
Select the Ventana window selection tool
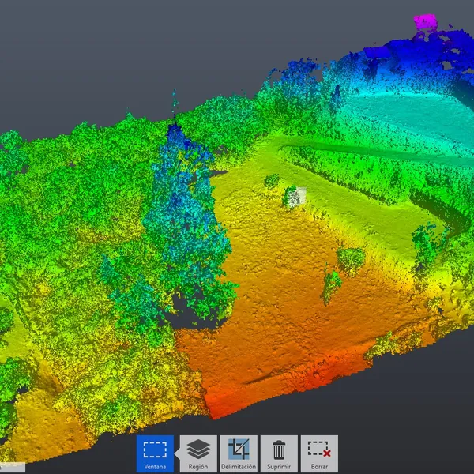pyautogui.click(x=155, y=453)
